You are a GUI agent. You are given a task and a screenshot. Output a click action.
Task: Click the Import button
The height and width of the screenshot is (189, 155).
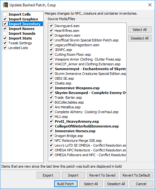coord(73,175)
